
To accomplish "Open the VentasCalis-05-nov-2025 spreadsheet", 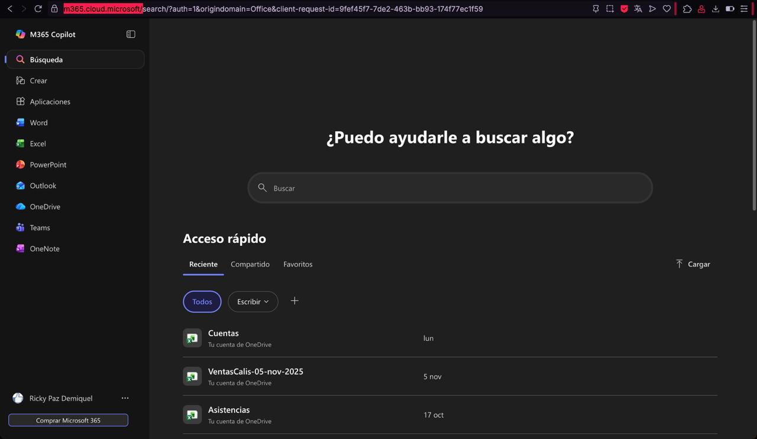I will point(255,372).
